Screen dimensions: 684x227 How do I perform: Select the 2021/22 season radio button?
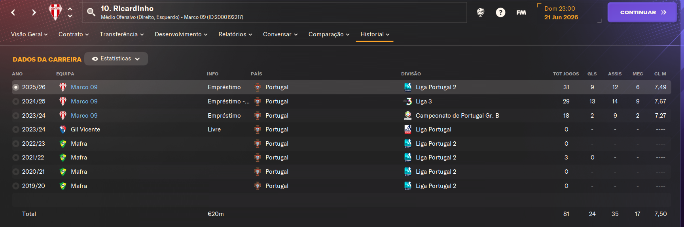point(16,158)
